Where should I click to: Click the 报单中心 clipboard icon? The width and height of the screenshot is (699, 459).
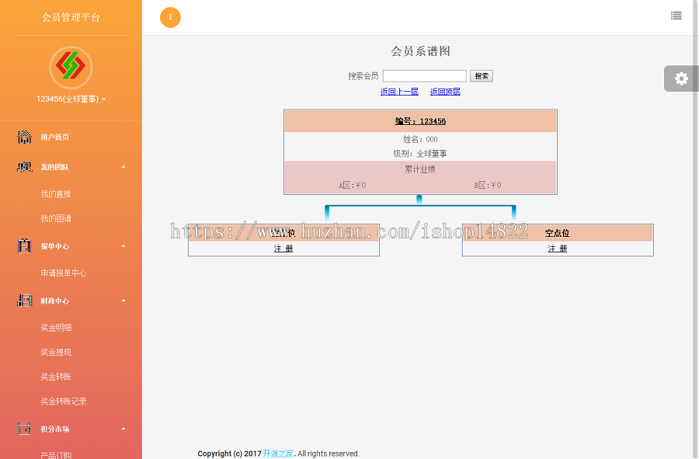(25, 246)
